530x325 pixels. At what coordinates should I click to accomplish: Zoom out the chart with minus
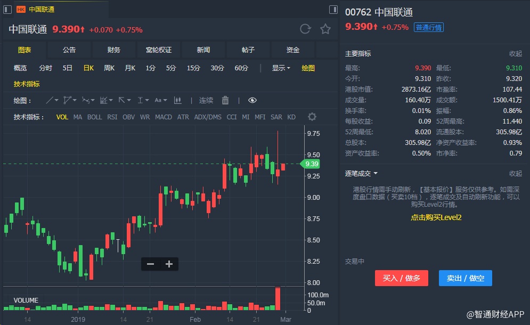(x=150, y=264)
